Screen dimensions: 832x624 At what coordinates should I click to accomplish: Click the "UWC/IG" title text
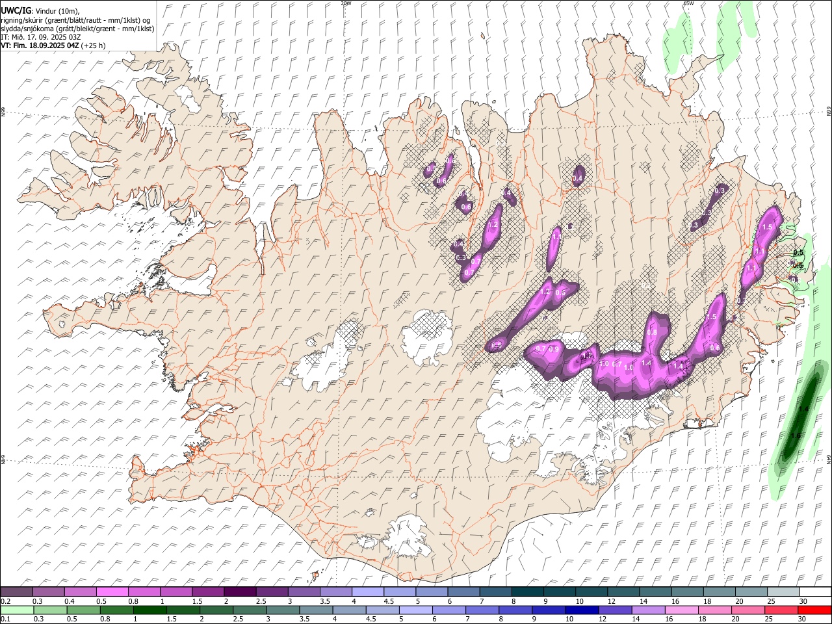[16, 11]
